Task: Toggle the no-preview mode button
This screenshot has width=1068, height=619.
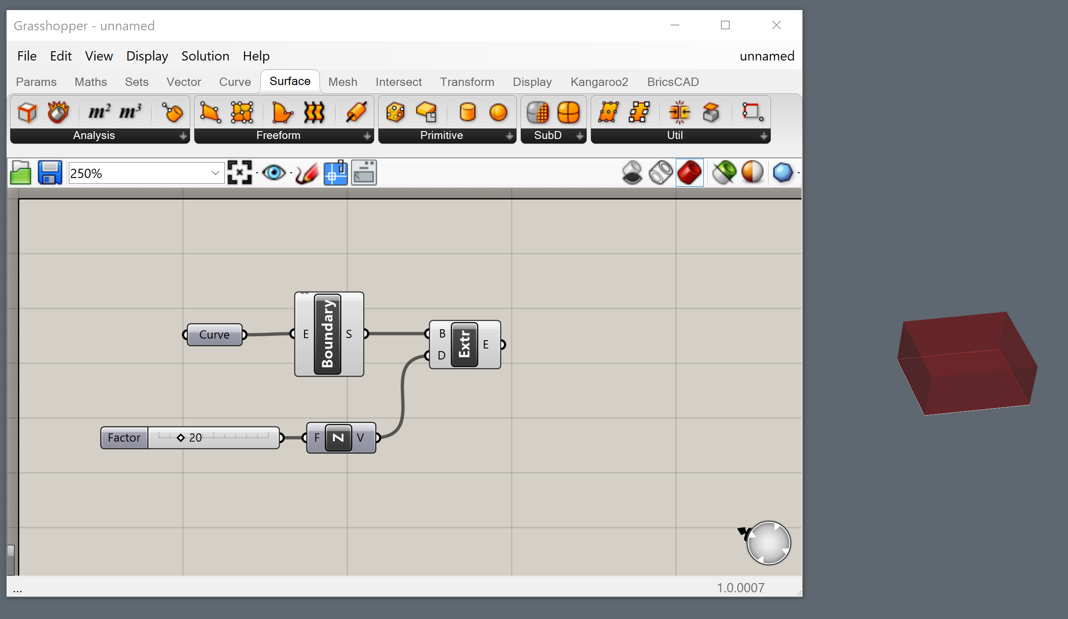Action: 632,173
